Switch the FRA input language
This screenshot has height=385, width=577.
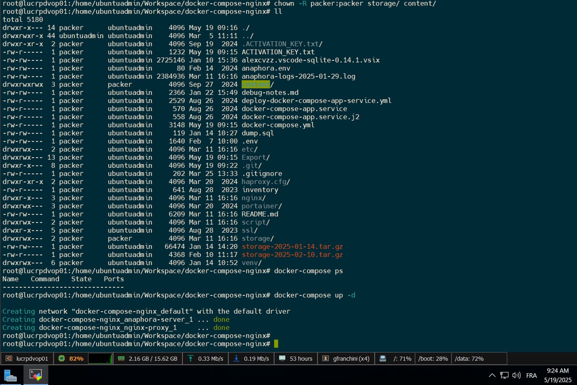[x=531, y=375]
